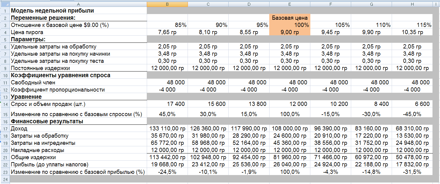Select revenue cell 133 110,00 гр

(167, 129)
